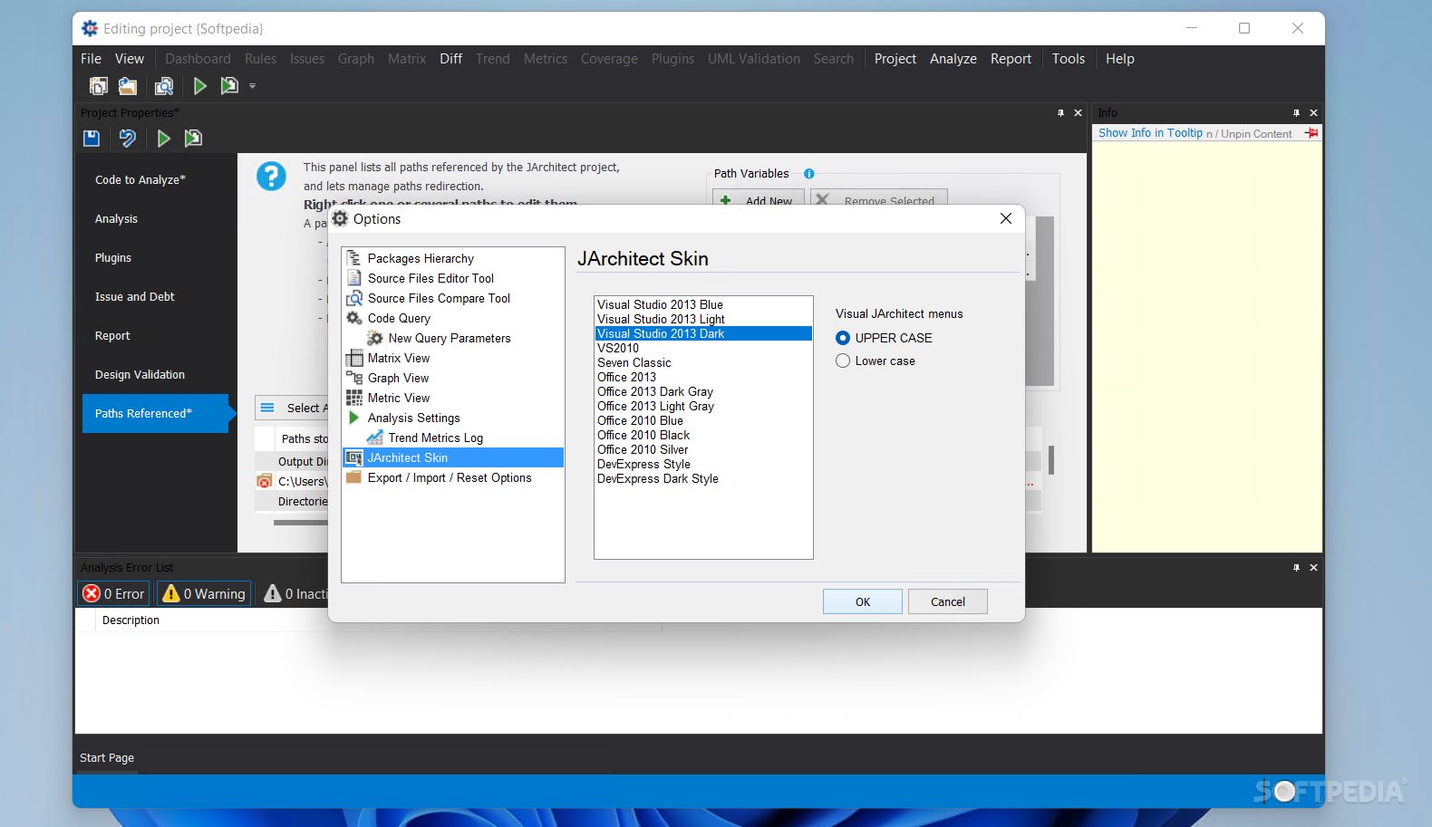The width and height of the screenshot is (1432, 827).
Task: Click the new project icon in main toolbar
Action: tap(98, 86)
